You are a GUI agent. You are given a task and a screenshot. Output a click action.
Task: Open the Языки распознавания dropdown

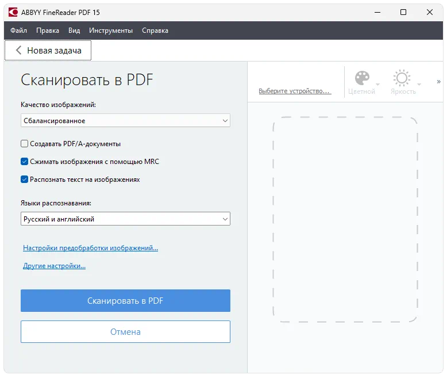[x=125, y=219]
